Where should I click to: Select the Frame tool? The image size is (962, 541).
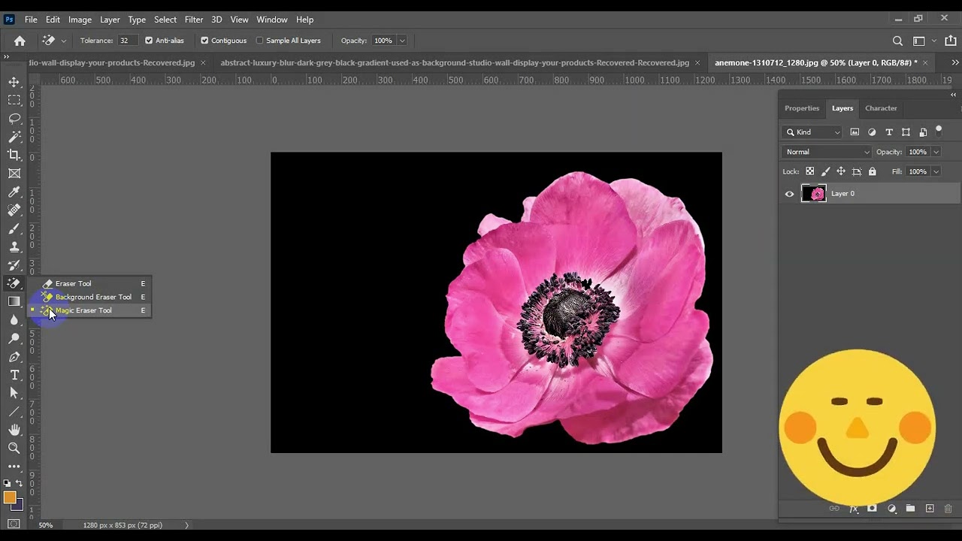coord(14,174)
